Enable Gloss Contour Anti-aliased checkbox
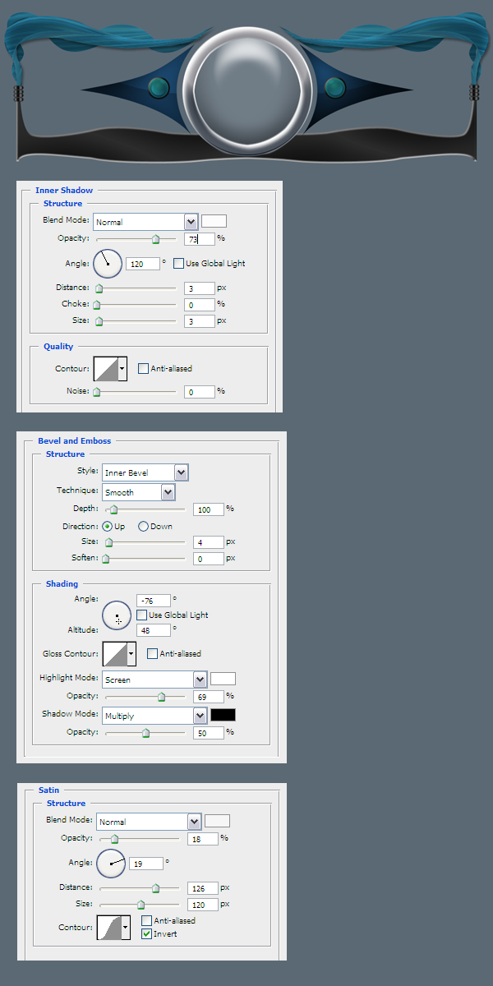This screenshot has height=986, width=493. point(152,654)
